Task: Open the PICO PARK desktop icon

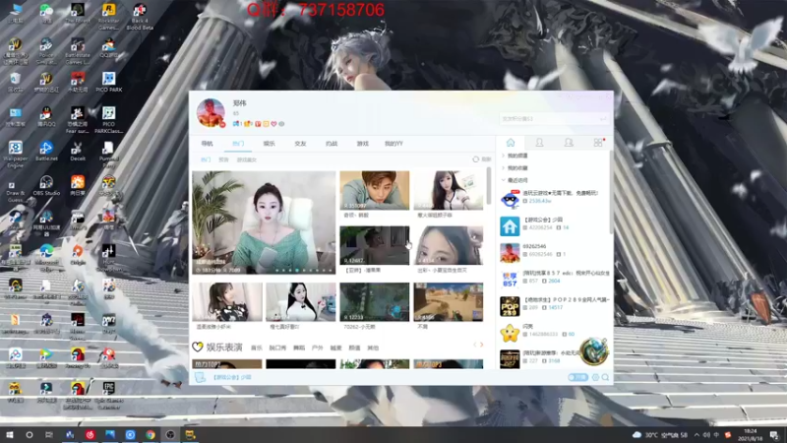Action: (108, 82)
